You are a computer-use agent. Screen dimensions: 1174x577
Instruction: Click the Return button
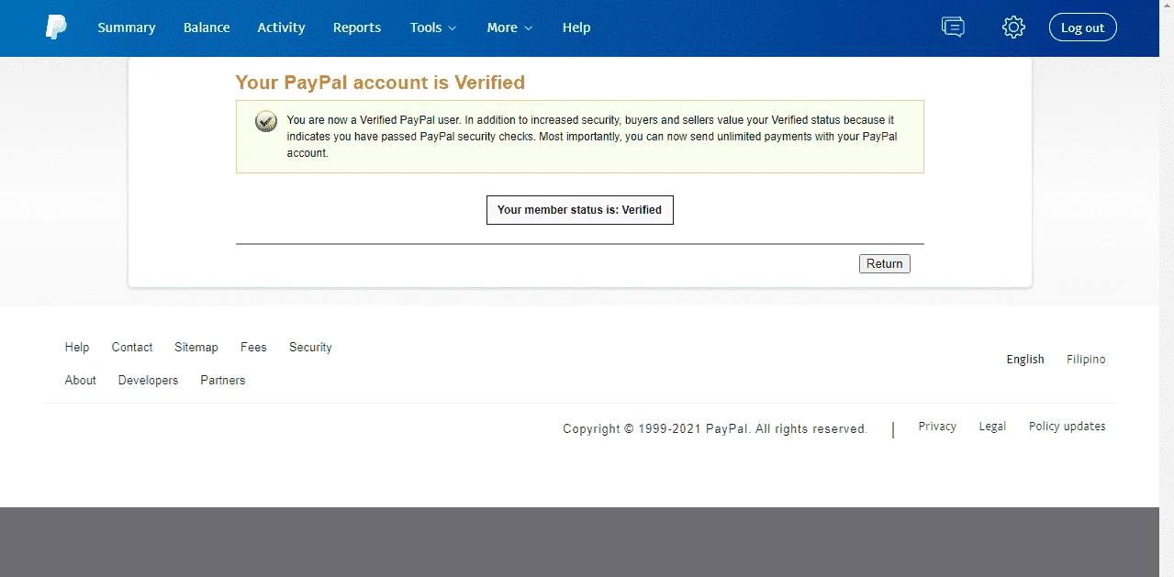885,263
